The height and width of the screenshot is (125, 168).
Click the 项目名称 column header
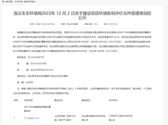[x=28, y=100]
